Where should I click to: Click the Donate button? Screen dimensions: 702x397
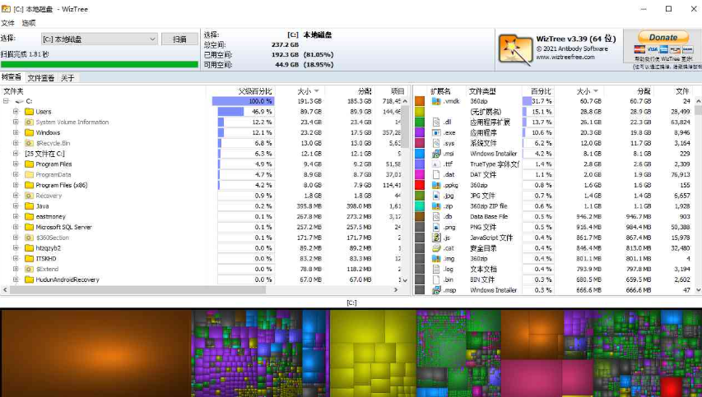pos(662,37)
